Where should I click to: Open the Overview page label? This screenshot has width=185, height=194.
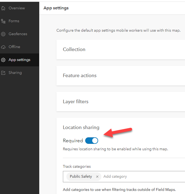click(x=17, y=8)
